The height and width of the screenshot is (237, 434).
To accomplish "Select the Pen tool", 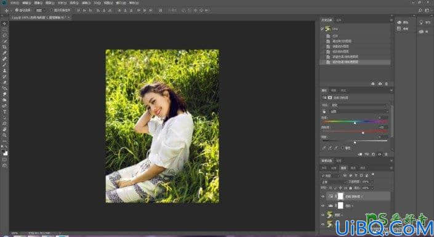I will click(x=4, y=105).
